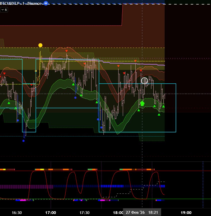Image resolution: width=211 pixels, height=216 pixels.
Task: Click red down triangle at the upper band peak
Action: click(x=66, y=51)
